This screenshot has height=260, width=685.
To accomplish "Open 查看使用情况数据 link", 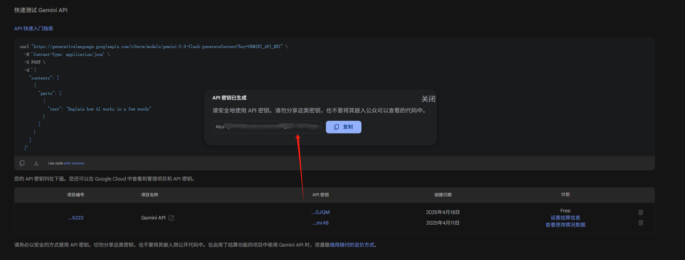I will (565, 225).
